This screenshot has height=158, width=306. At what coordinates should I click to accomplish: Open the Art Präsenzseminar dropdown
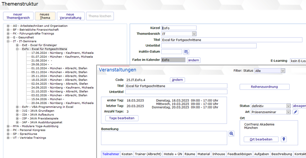click(x=288, y=112)
